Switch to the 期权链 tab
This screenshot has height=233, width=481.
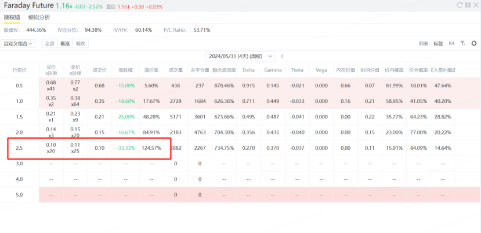pos(12,17)
